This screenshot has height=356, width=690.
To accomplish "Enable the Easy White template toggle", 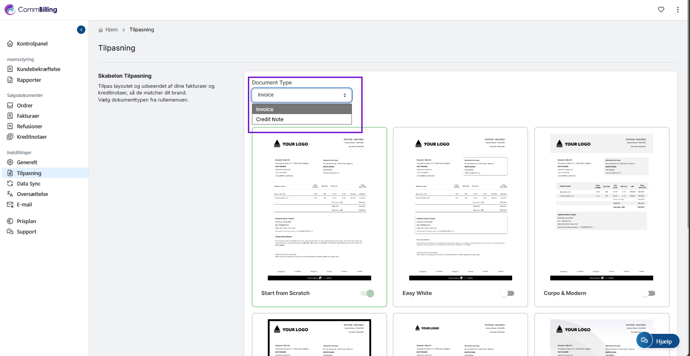I will (x=508, y=293).
